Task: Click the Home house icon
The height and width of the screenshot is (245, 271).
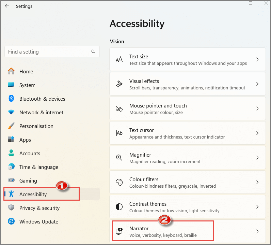Action: (x=11, y=71)
